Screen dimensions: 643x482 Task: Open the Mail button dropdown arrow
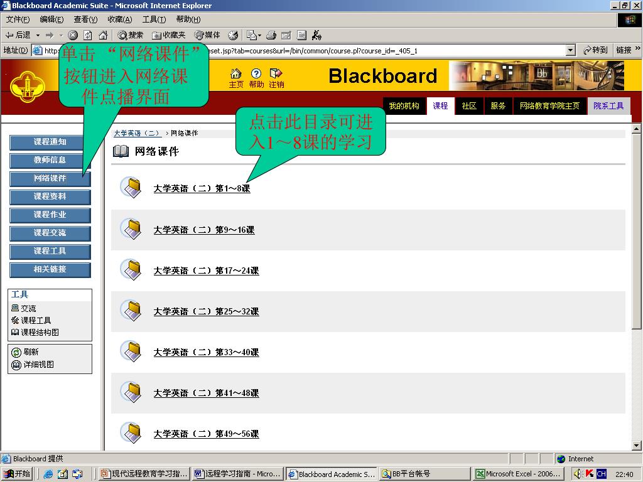tap(259, 35)
